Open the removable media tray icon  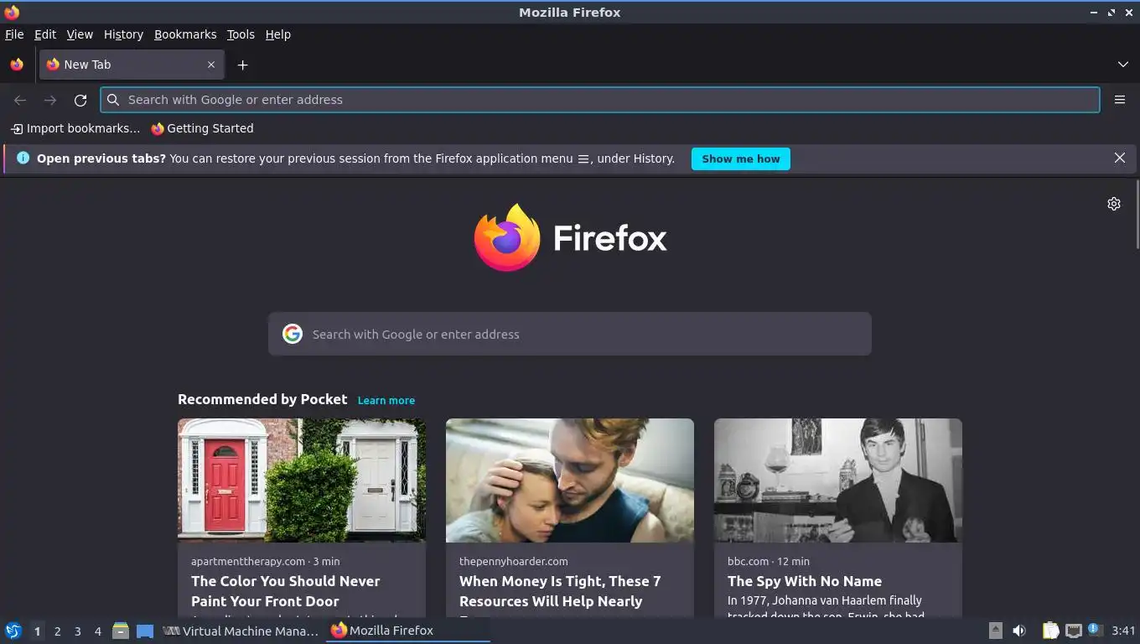click(x=995, y=631)
